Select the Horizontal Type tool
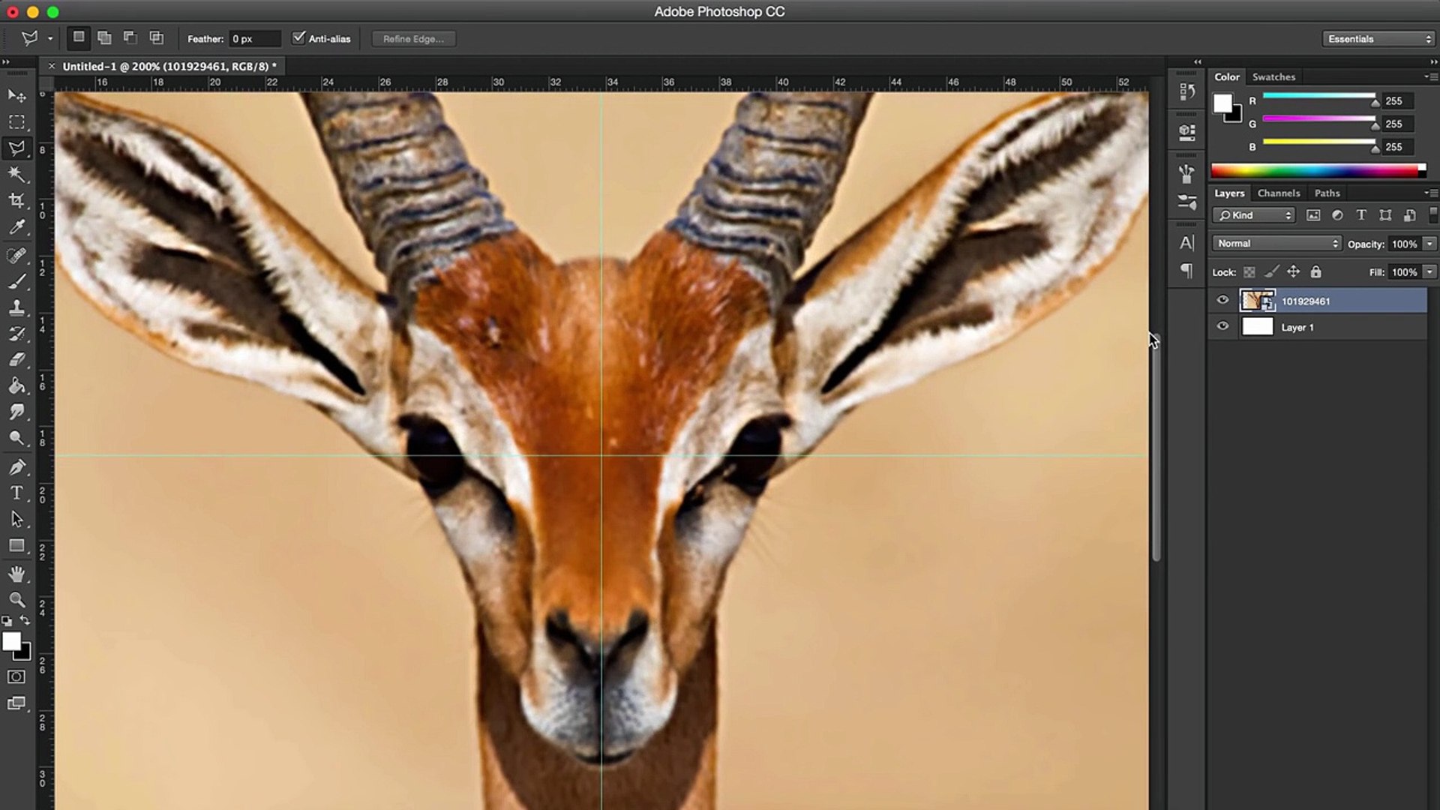The height and width of the screenshot is (810, 1440). click(16, 493)
